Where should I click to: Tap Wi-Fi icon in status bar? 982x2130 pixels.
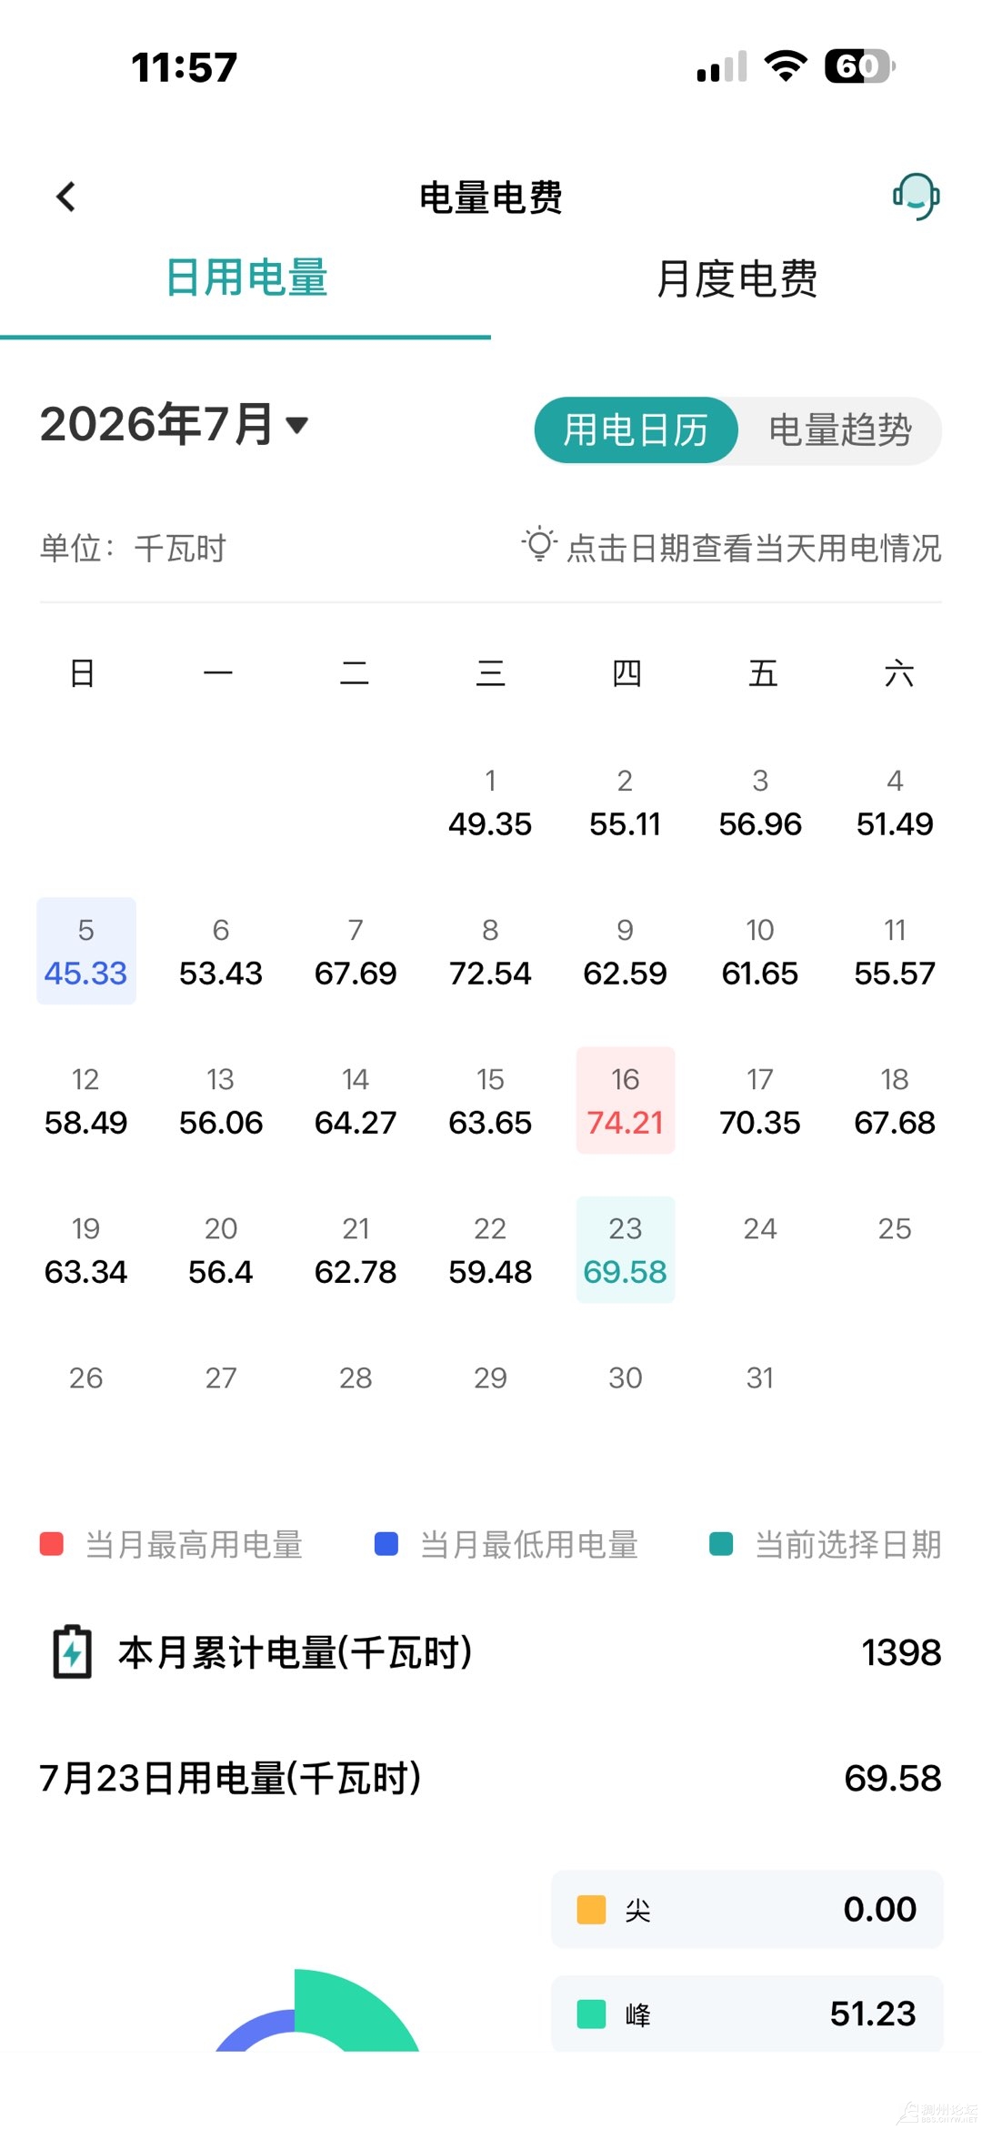786,66
